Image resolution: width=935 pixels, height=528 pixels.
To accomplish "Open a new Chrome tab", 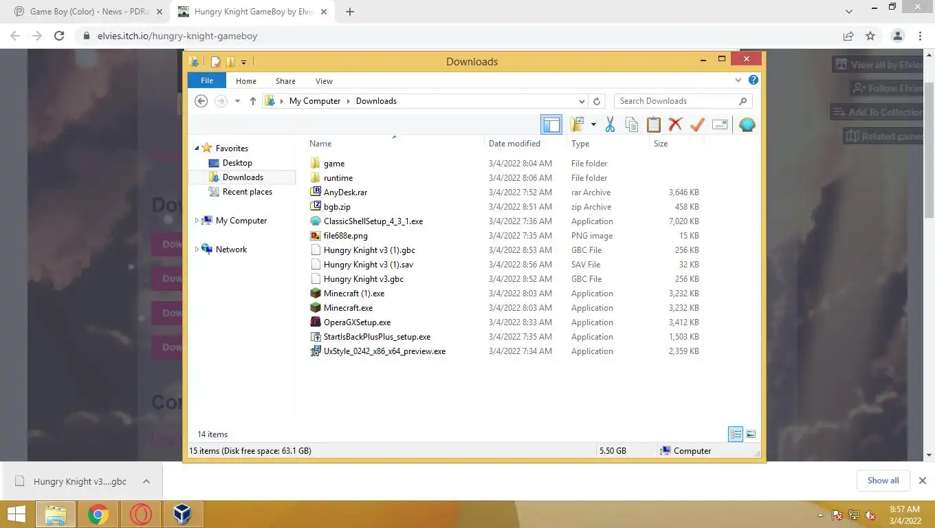I will [349, 12].
